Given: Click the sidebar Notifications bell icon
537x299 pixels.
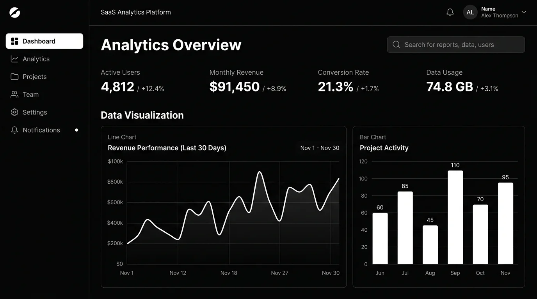Looking at the screenshot, I should 14,130.
